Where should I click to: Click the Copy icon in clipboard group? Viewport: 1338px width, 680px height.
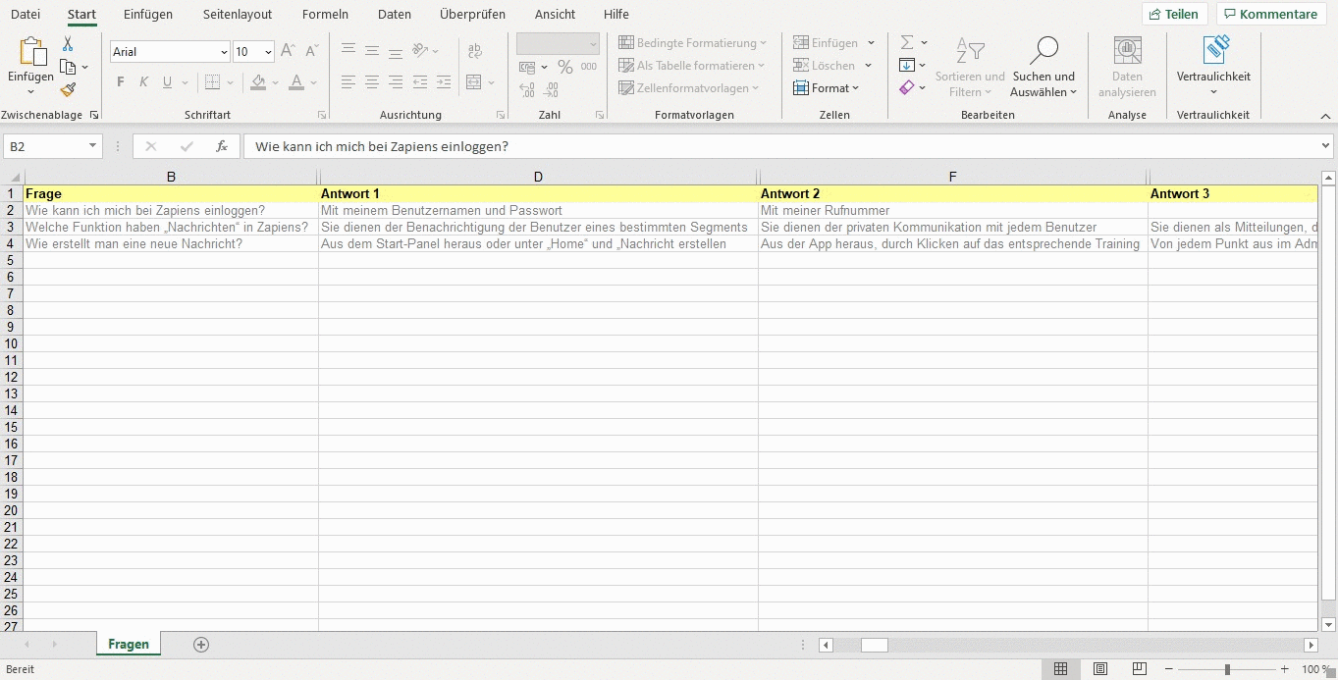click(68, 67)
